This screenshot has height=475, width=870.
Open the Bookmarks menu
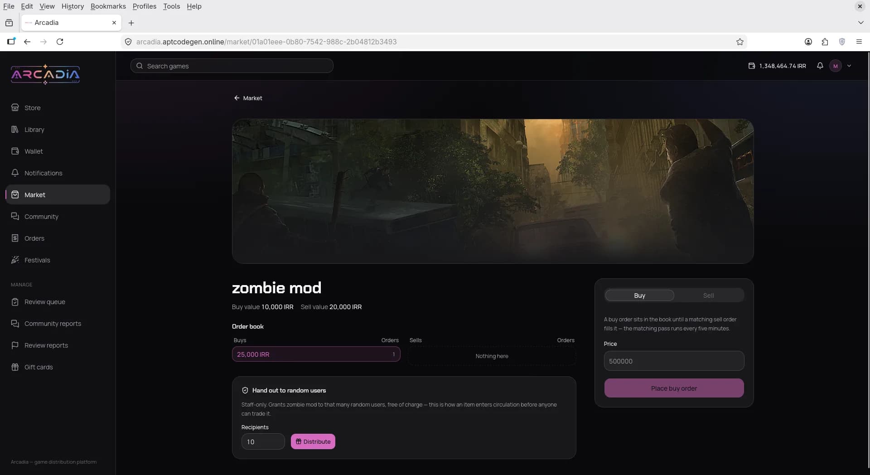(108, 6)
